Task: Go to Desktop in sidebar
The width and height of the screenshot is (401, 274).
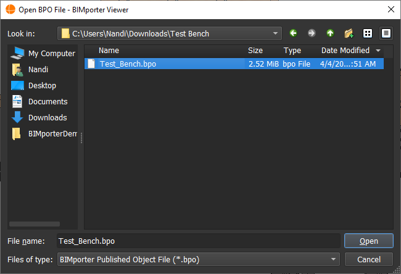Action: click(33, 85)
